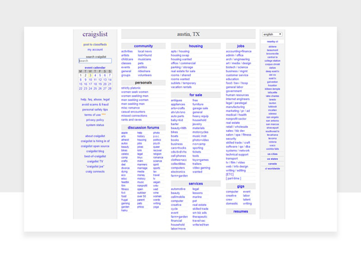Open the jobs section header
This screenshot has height=257, width=361.
coord(240,46)
